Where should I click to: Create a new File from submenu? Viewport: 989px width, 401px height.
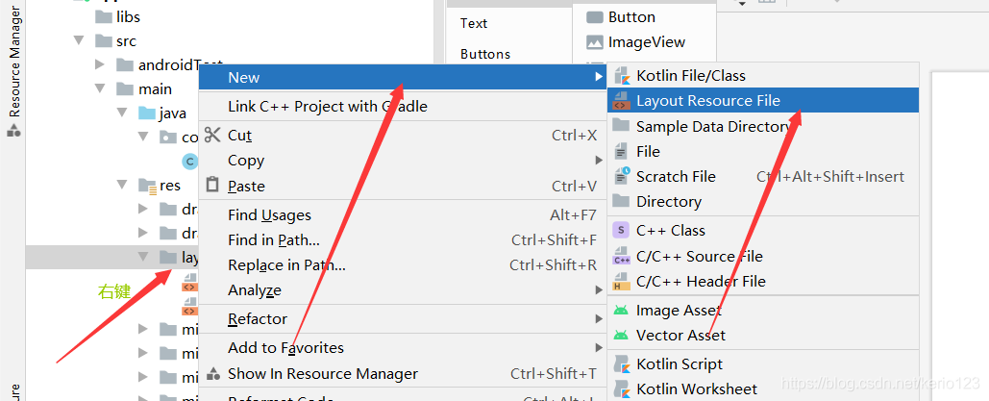click(763, 152)
